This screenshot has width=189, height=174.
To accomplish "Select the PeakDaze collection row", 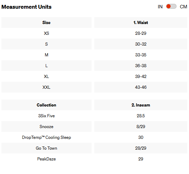I will click(x=94, y=159).
